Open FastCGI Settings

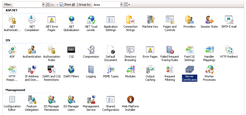(189, 54)
